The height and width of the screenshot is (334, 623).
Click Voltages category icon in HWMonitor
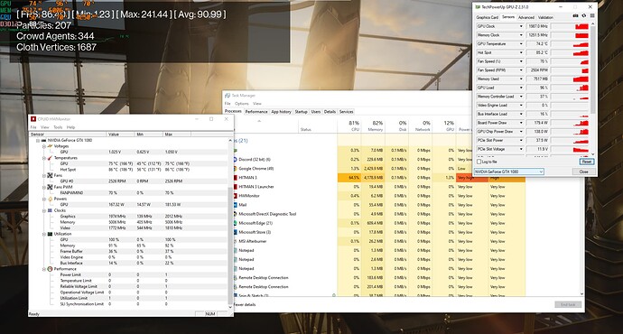[x=50, y=146]
